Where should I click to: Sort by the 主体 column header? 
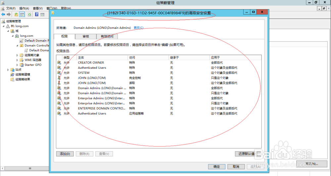(x=102, y=58)
